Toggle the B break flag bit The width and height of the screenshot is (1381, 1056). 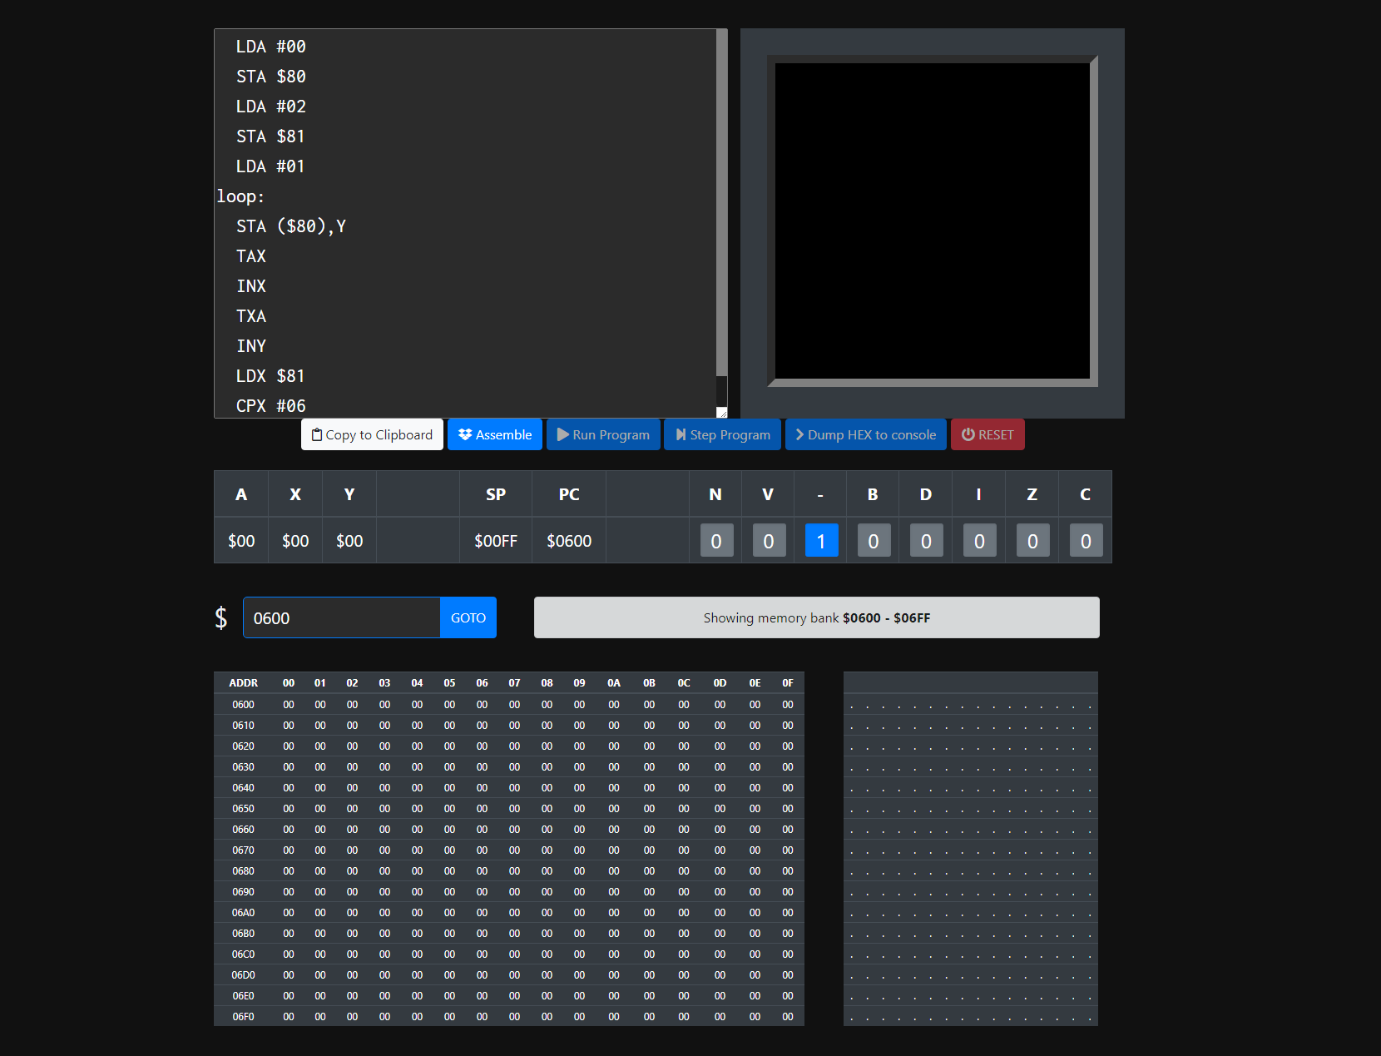click(x=874, y=541)
